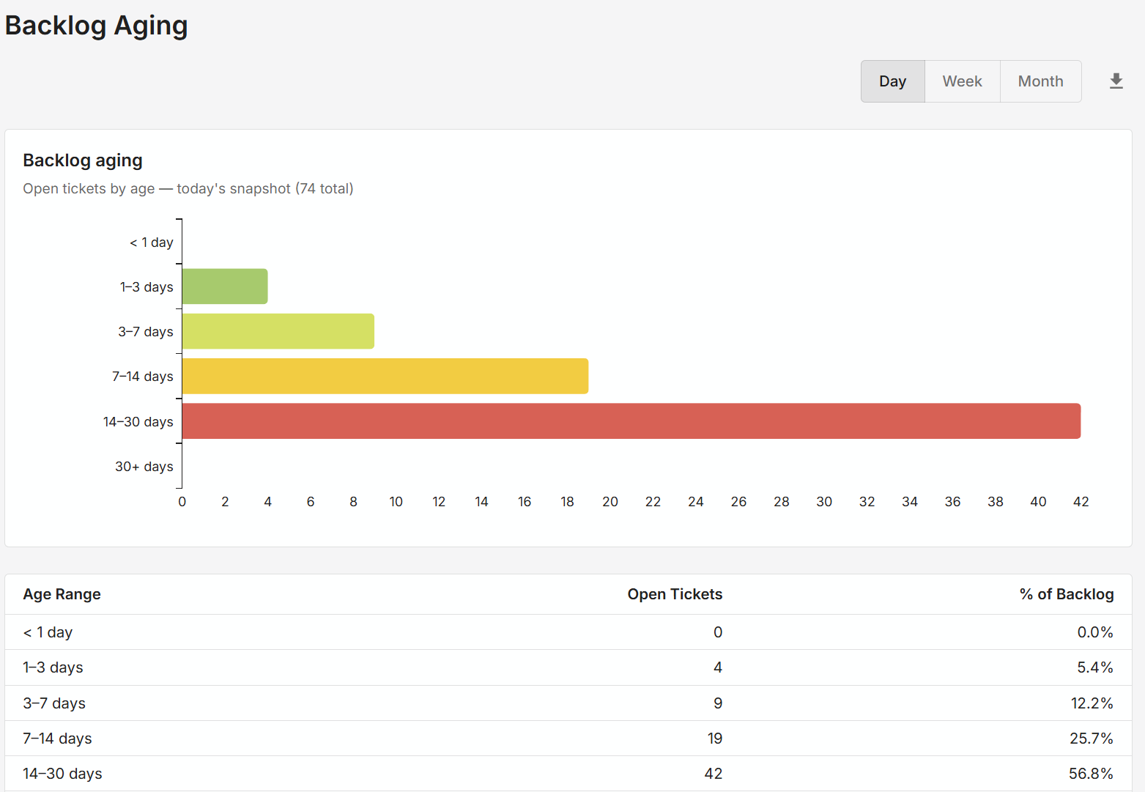Click the red 14–30 days bar

click(x=631, y=421)
